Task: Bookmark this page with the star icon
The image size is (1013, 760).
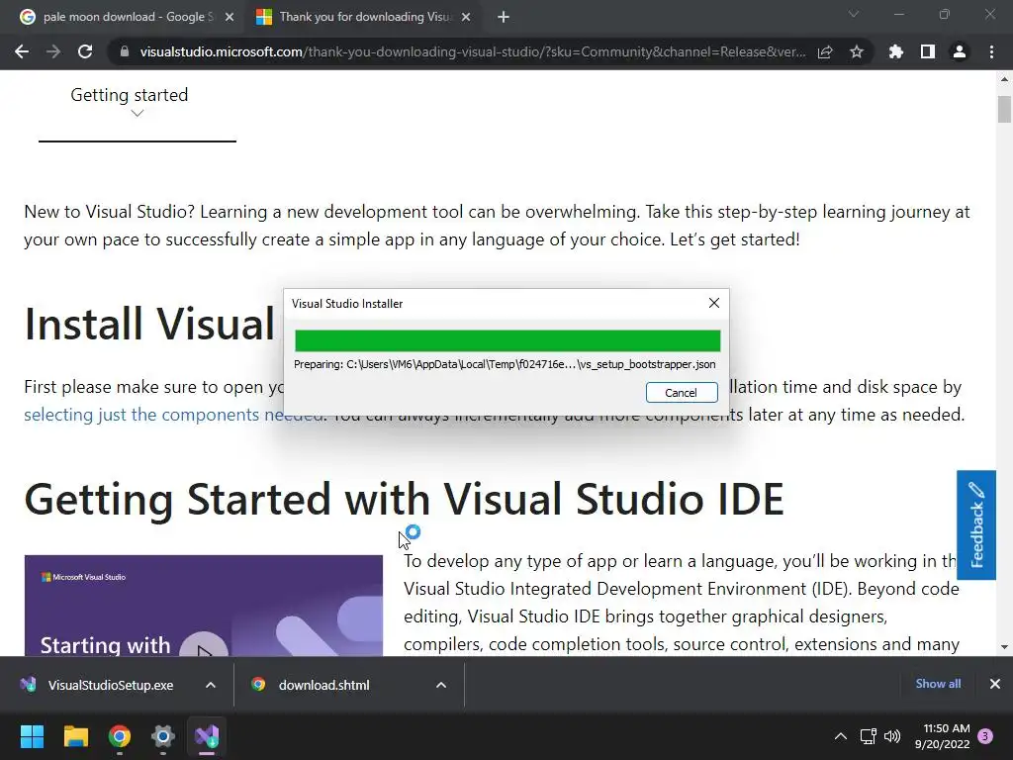Action: [857, 51]
